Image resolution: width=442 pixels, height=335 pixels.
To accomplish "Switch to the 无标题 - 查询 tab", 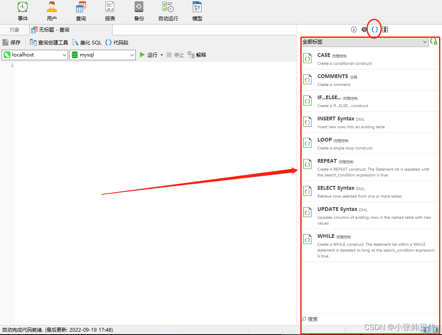I will tap(71, 29).
